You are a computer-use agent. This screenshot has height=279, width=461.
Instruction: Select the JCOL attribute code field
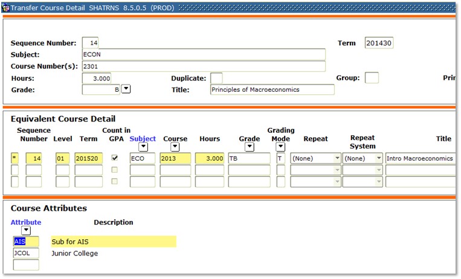click(x=26, y=254)
